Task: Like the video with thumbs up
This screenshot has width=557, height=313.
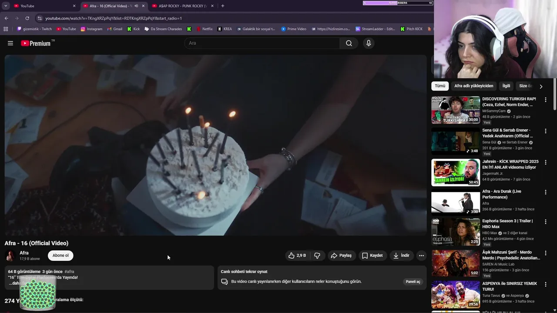Action: point(297,256)
